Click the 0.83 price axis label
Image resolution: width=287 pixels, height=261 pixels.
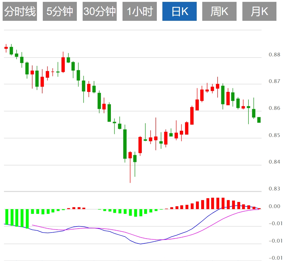[x=274, y=189]
